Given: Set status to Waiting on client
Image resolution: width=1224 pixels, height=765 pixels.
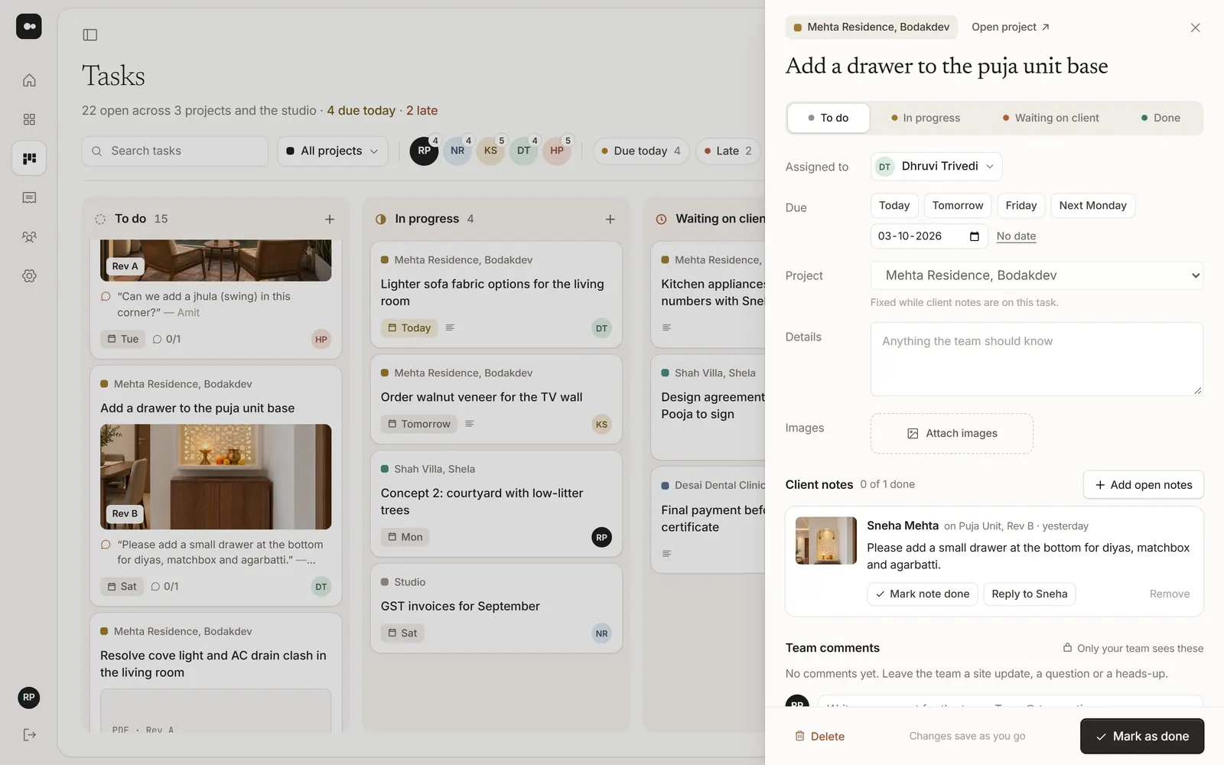Looking at the screenshot, I should [x=1051, y=118].
